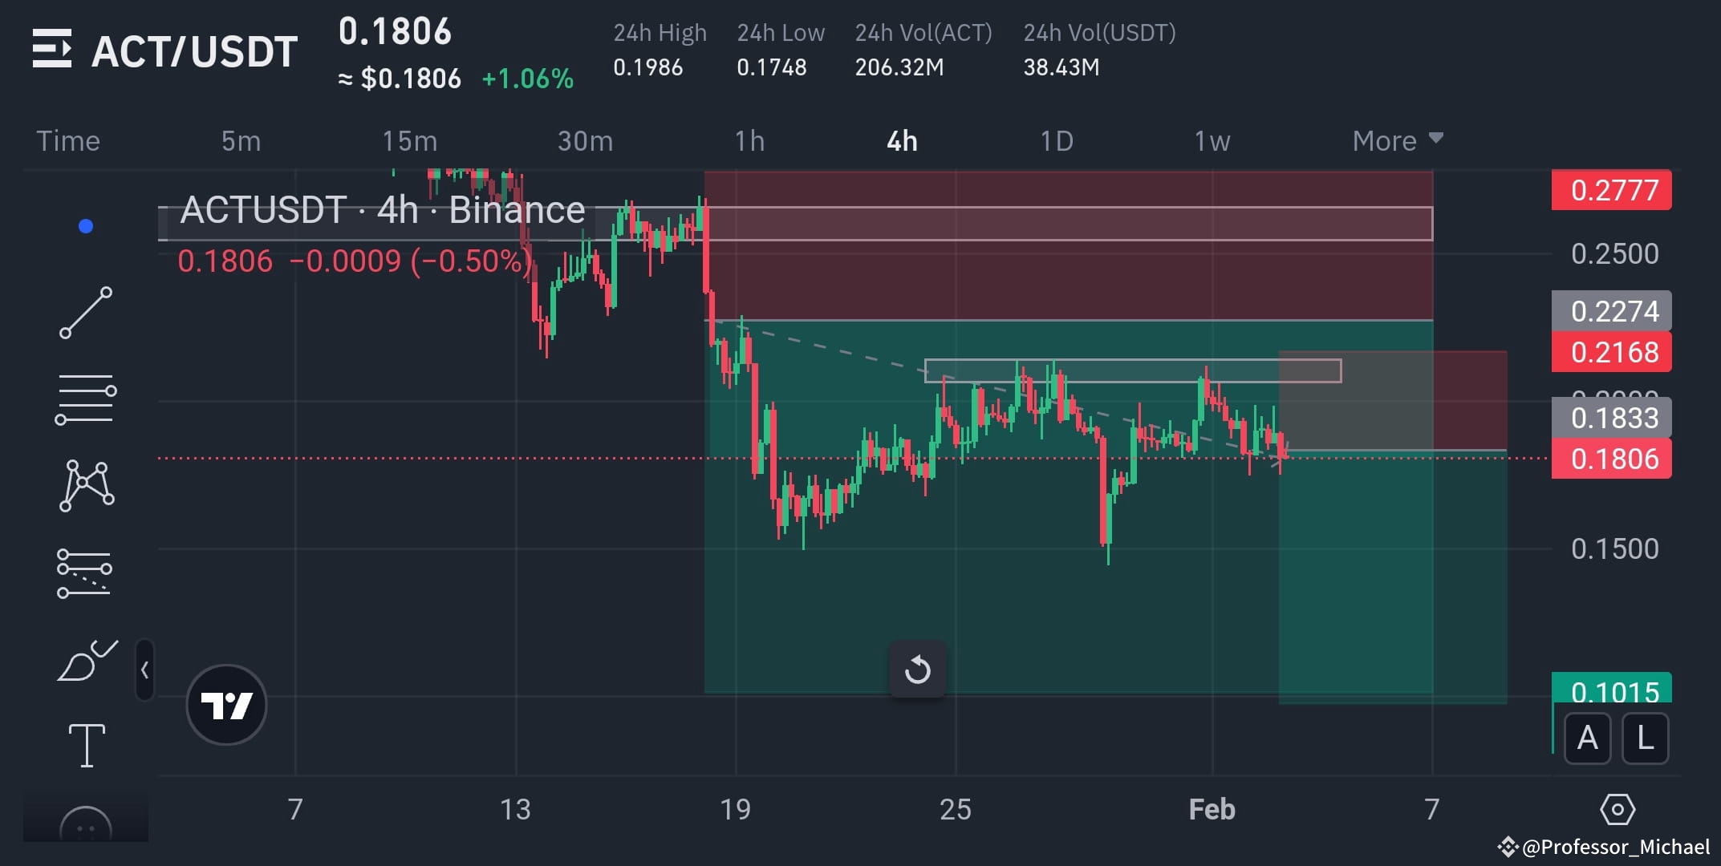Select the Brush drawing tool
Viewport: 1721px width, 866px height.
[x=86, y=659]
